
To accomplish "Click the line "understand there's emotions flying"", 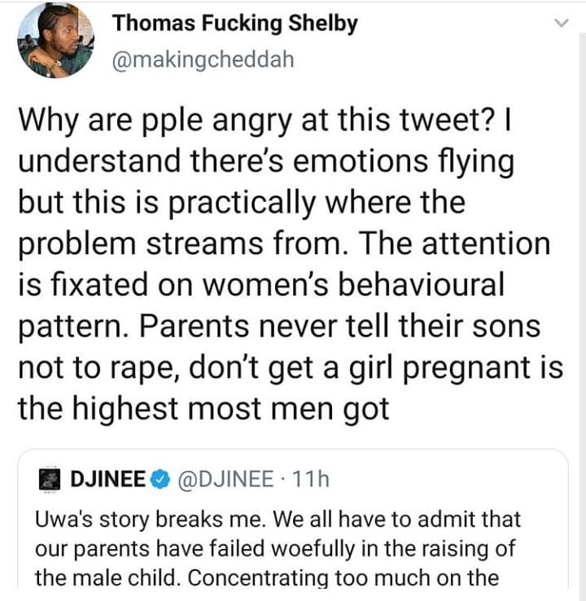I will pos(267,160).
